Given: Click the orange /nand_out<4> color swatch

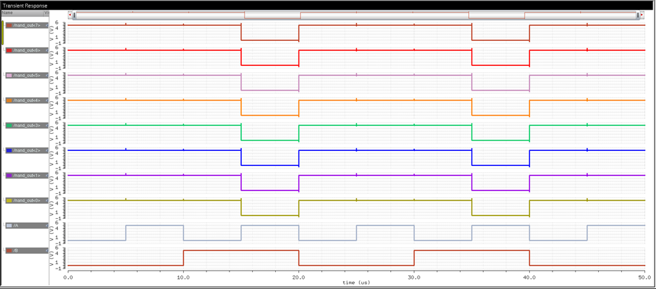Looking at the screenshot, I should [x=9, y=101].
